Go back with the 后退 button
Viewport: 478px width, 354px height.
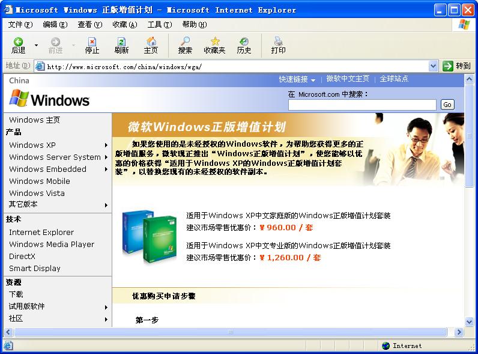point(18,46)
